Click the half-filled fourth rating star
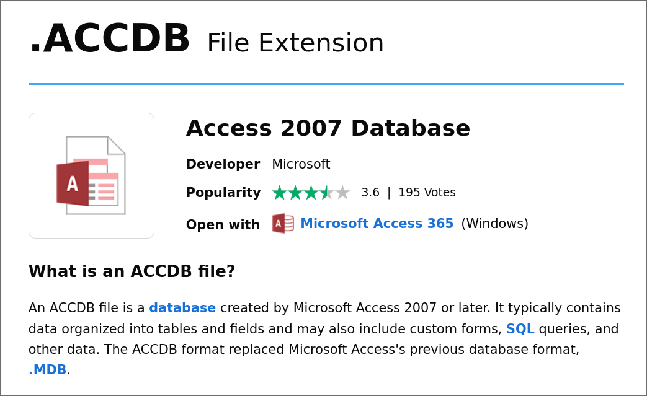647x396 pixels. tap(327, 193)
